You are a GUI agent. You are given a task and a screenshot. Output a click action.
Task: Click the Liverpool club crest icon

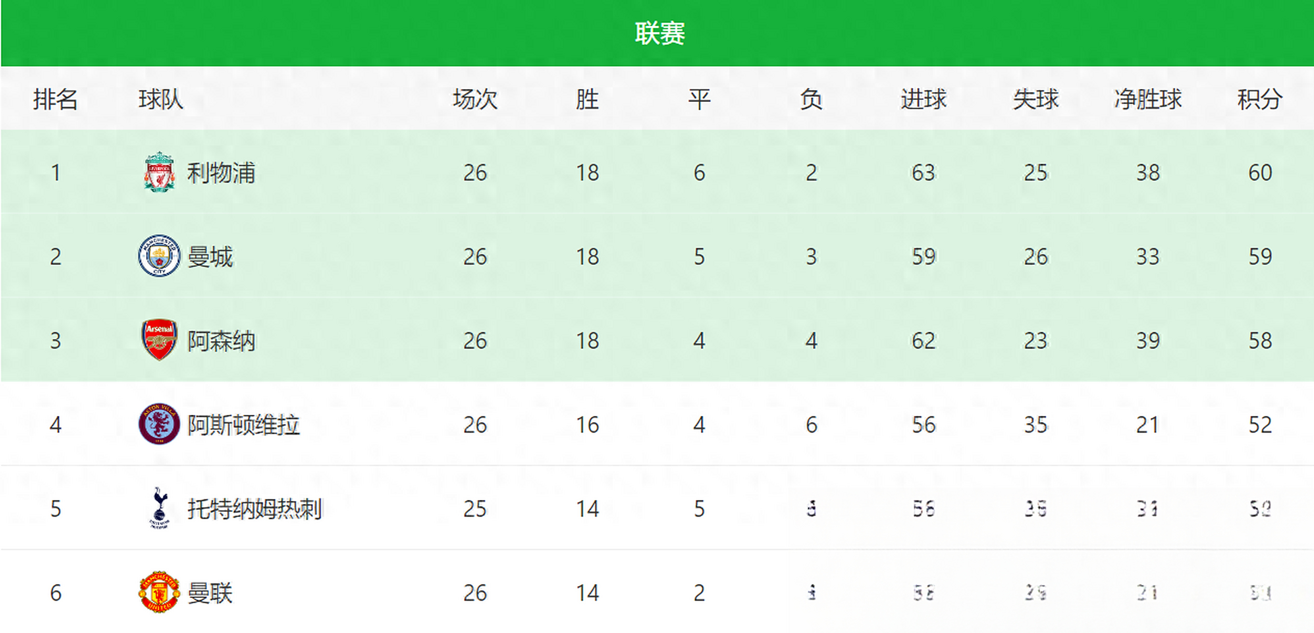(159, 172)
